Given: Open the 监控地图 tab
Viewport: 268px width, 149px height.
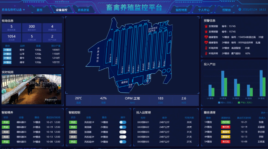Looking at the screenshot, I should 181,10.
